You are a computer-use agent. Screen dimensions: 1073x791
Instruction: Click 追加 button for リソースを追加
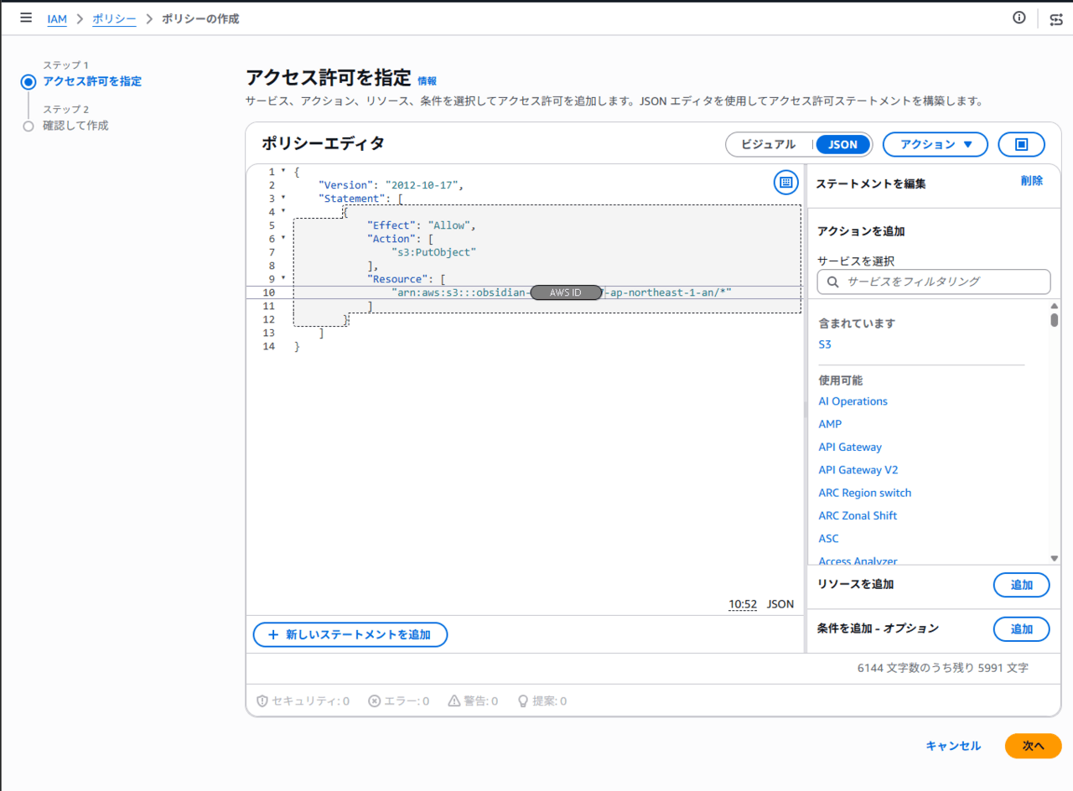pyautogui.click(x=1021, y=585)
